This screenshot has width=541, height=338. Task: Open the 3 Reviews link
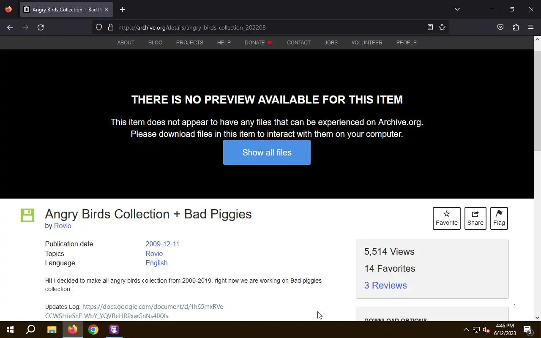[385, 285]
